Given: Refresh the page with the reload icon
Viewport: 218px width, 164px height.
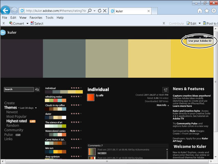Looking at the screenshot, I should pyautogui.click(x=99, y=11).
